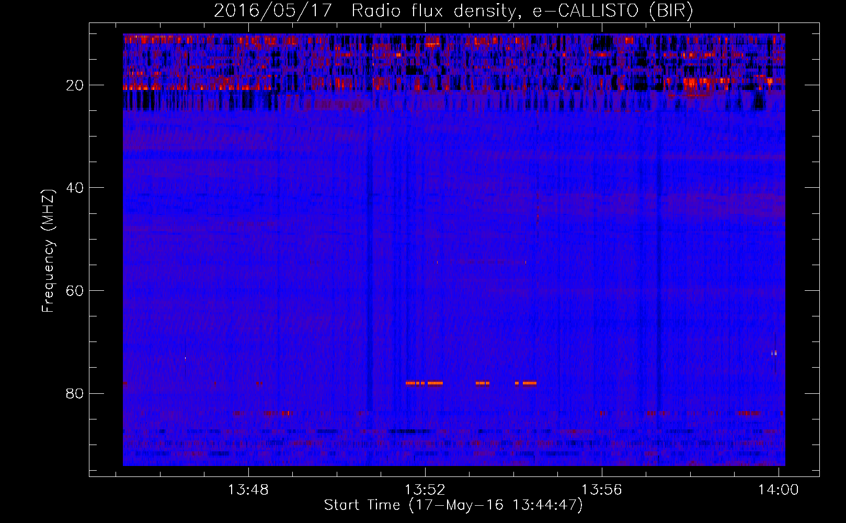Image resolution: width=846 pixels, height=523 pixels.
Task: Click the plot title "2016/05/17 Radio flux density, e-CALLISTO (BIR)"
Action: point(453,11)
